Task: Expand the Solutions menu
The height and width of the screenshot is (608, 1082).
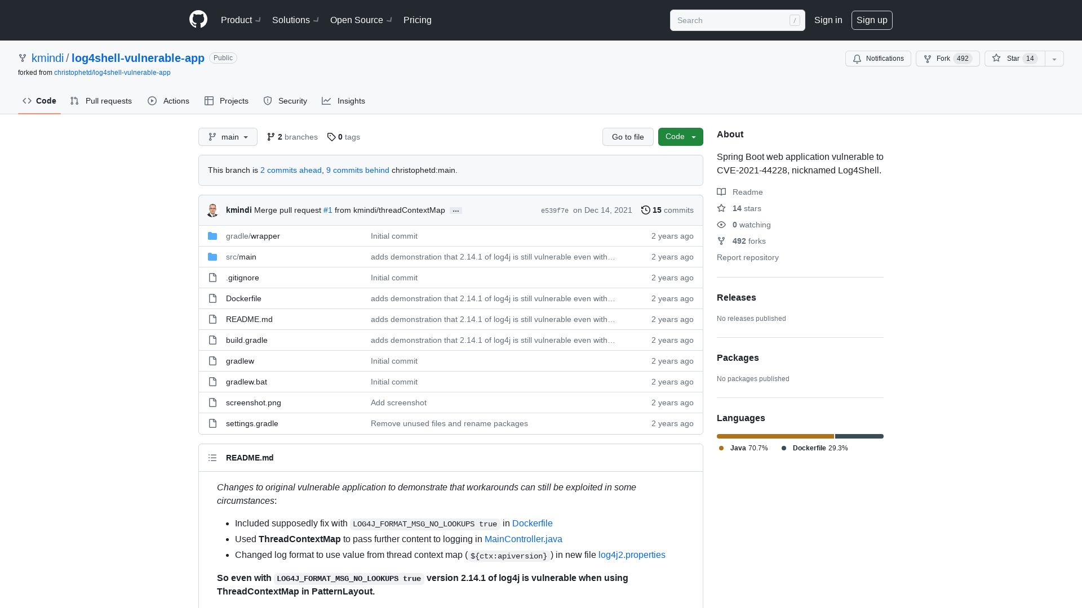Action: click(295, 20)
